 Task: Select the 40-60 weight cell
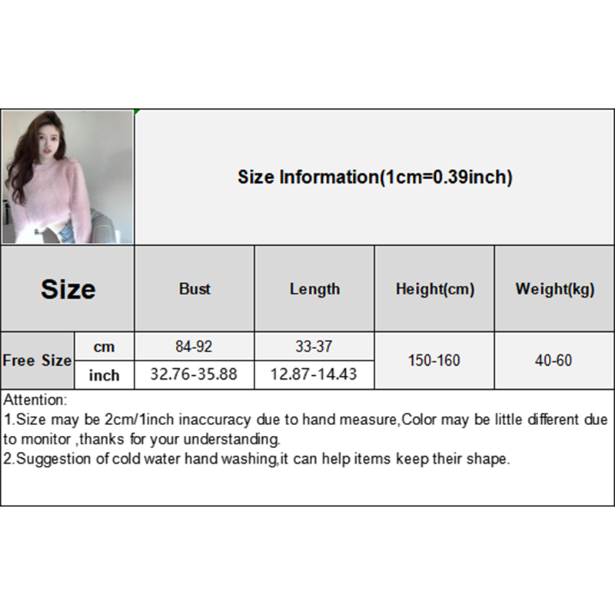(x=554, y=361)
